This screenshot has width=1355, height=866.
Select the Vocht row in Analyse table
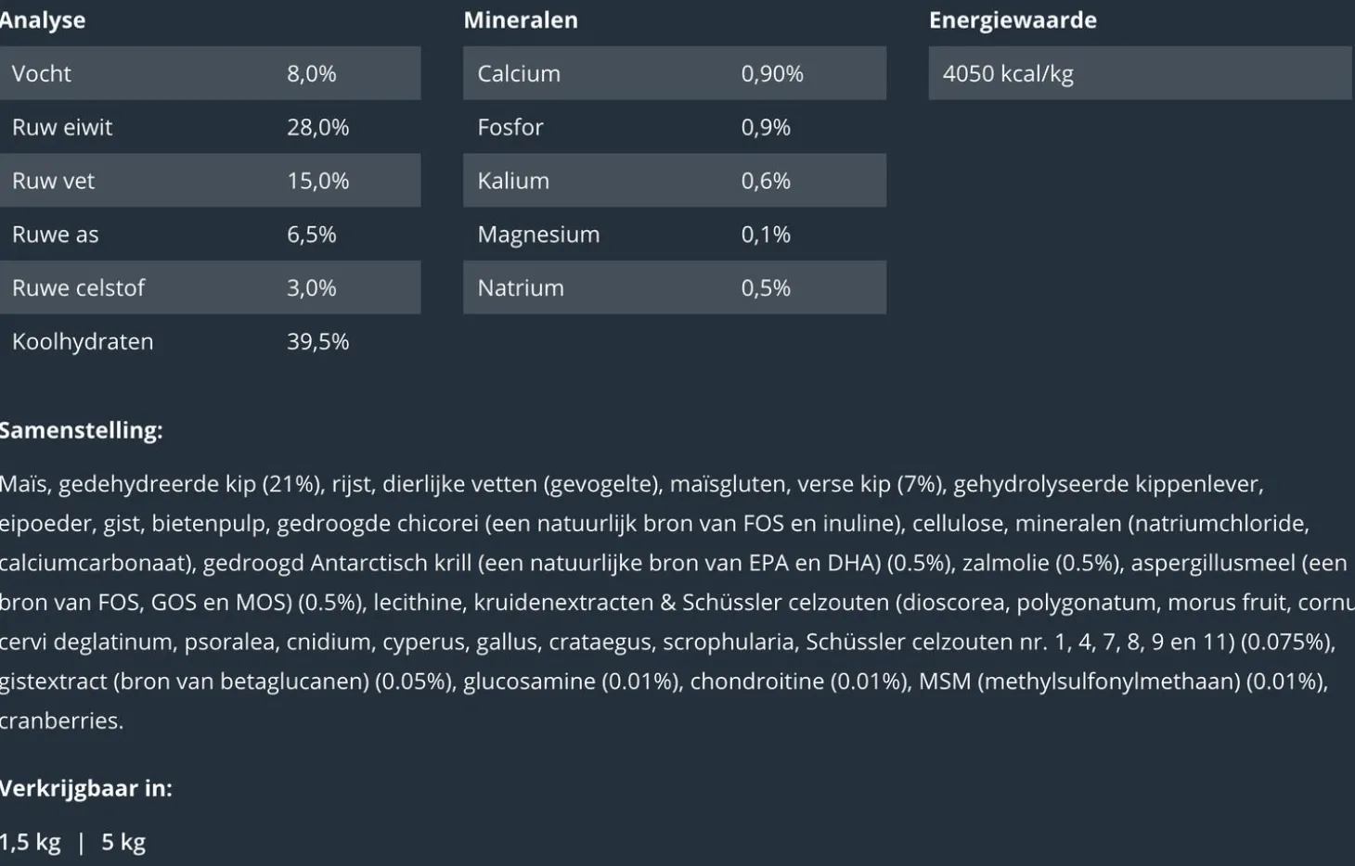[210, 73]
